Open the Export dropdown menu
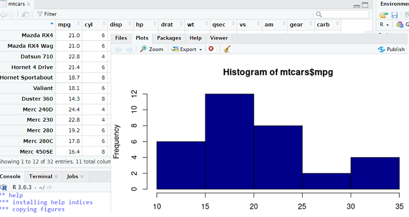409x217 pixels. [x=187, y=49]
